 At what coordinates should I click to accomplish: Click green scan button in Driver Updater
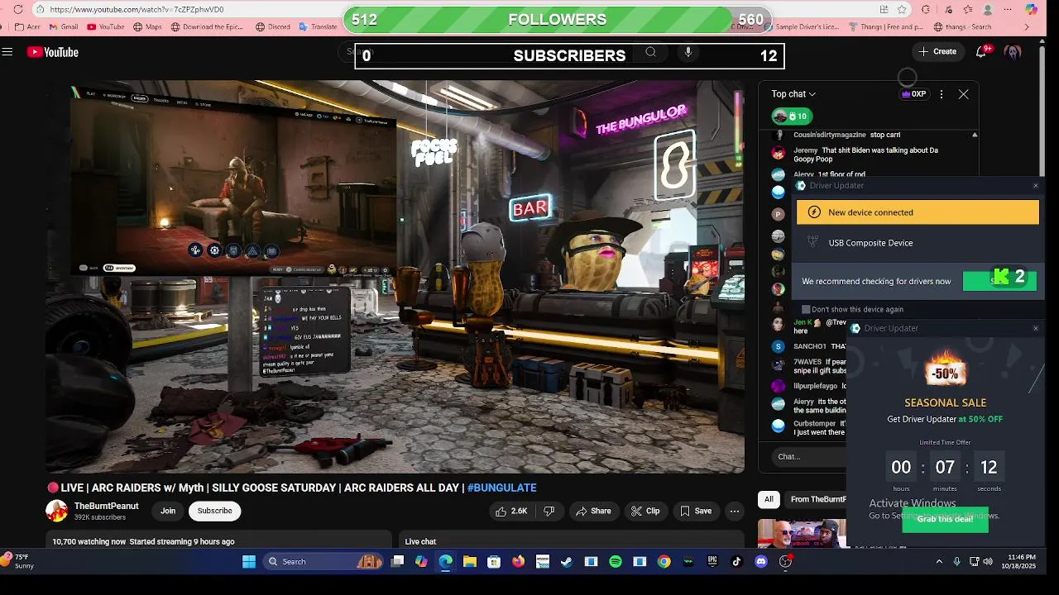tap(999, 281)
